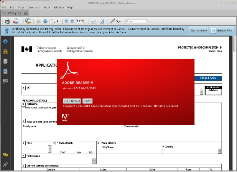This screenshot has width=237, height=172.
Task: Click the Adobe logo in About dialog
Action: coord(65,118)
